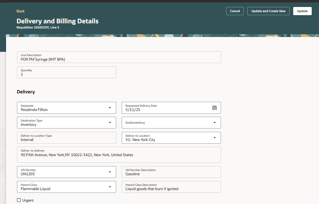The width and height of the screenshot is (319, 204).
Task: Click the Deliver-to Location Type field
Action: coord(66,138)
